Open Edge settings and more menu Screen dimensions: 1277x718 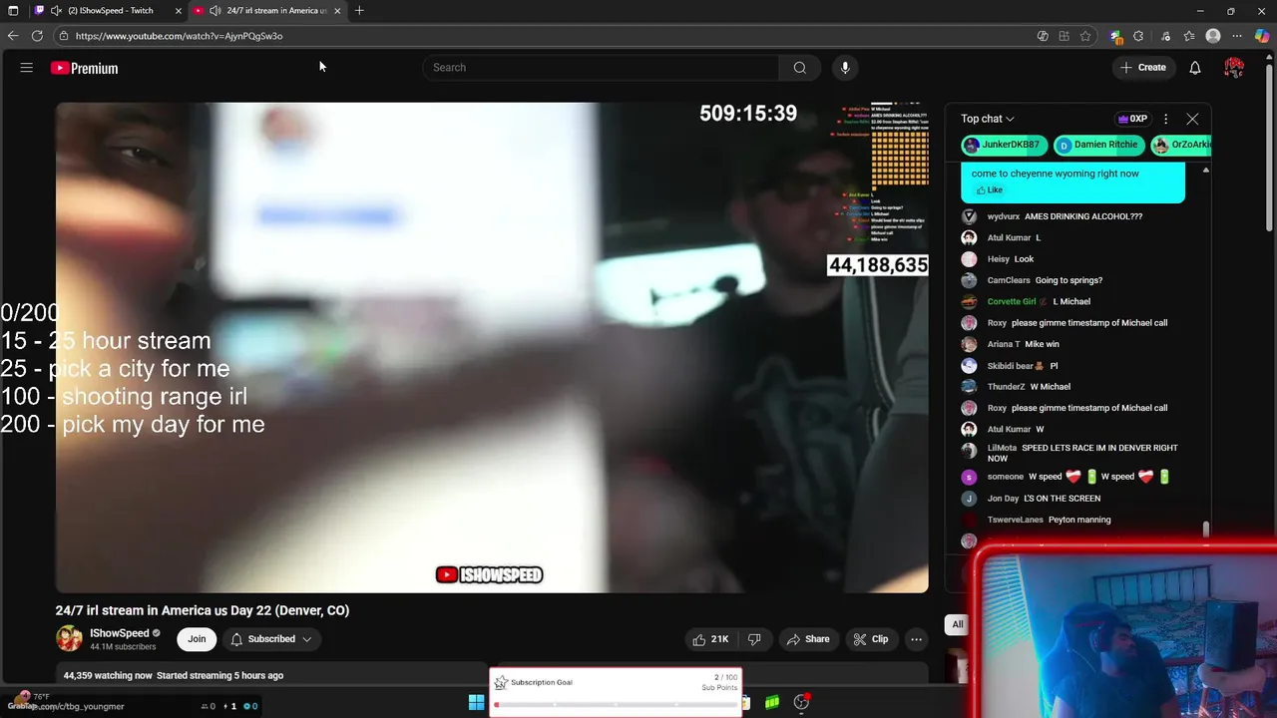click(1237, 36)
